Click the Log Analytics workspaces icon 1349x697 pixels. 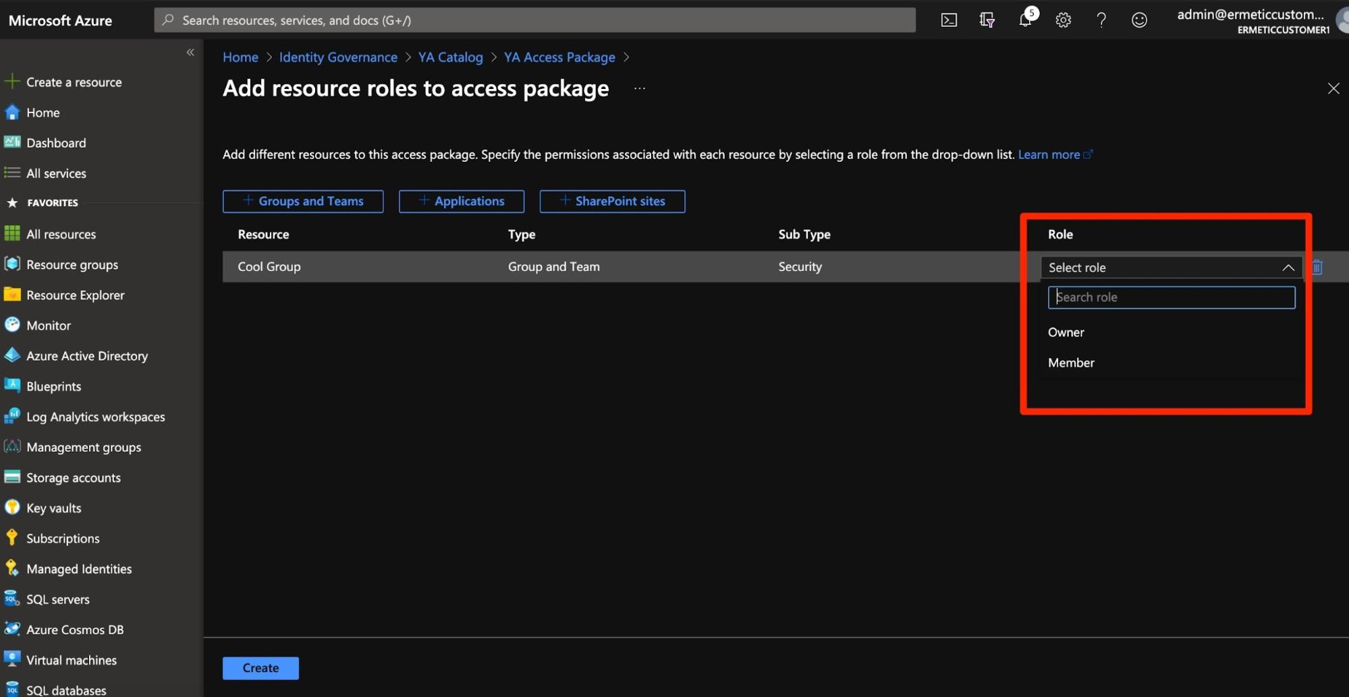[12, 416]
